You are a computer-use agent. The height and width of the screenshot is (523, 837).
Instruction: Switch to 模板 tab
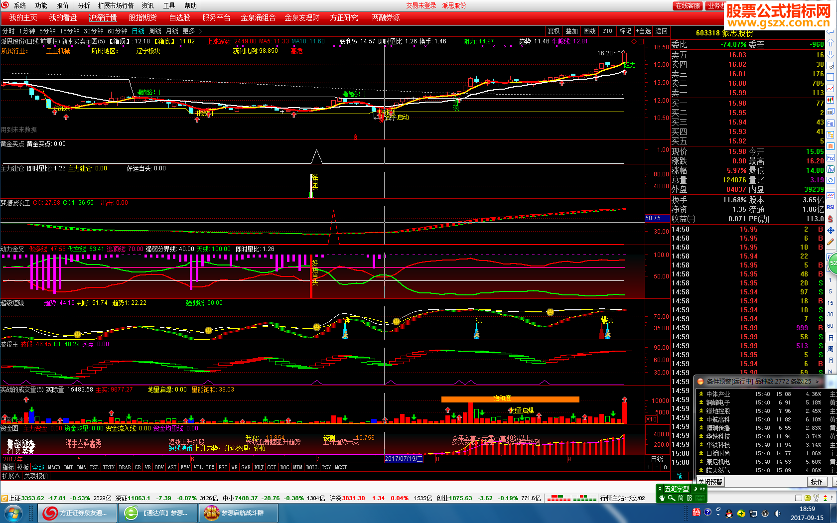tap(23, 467)
